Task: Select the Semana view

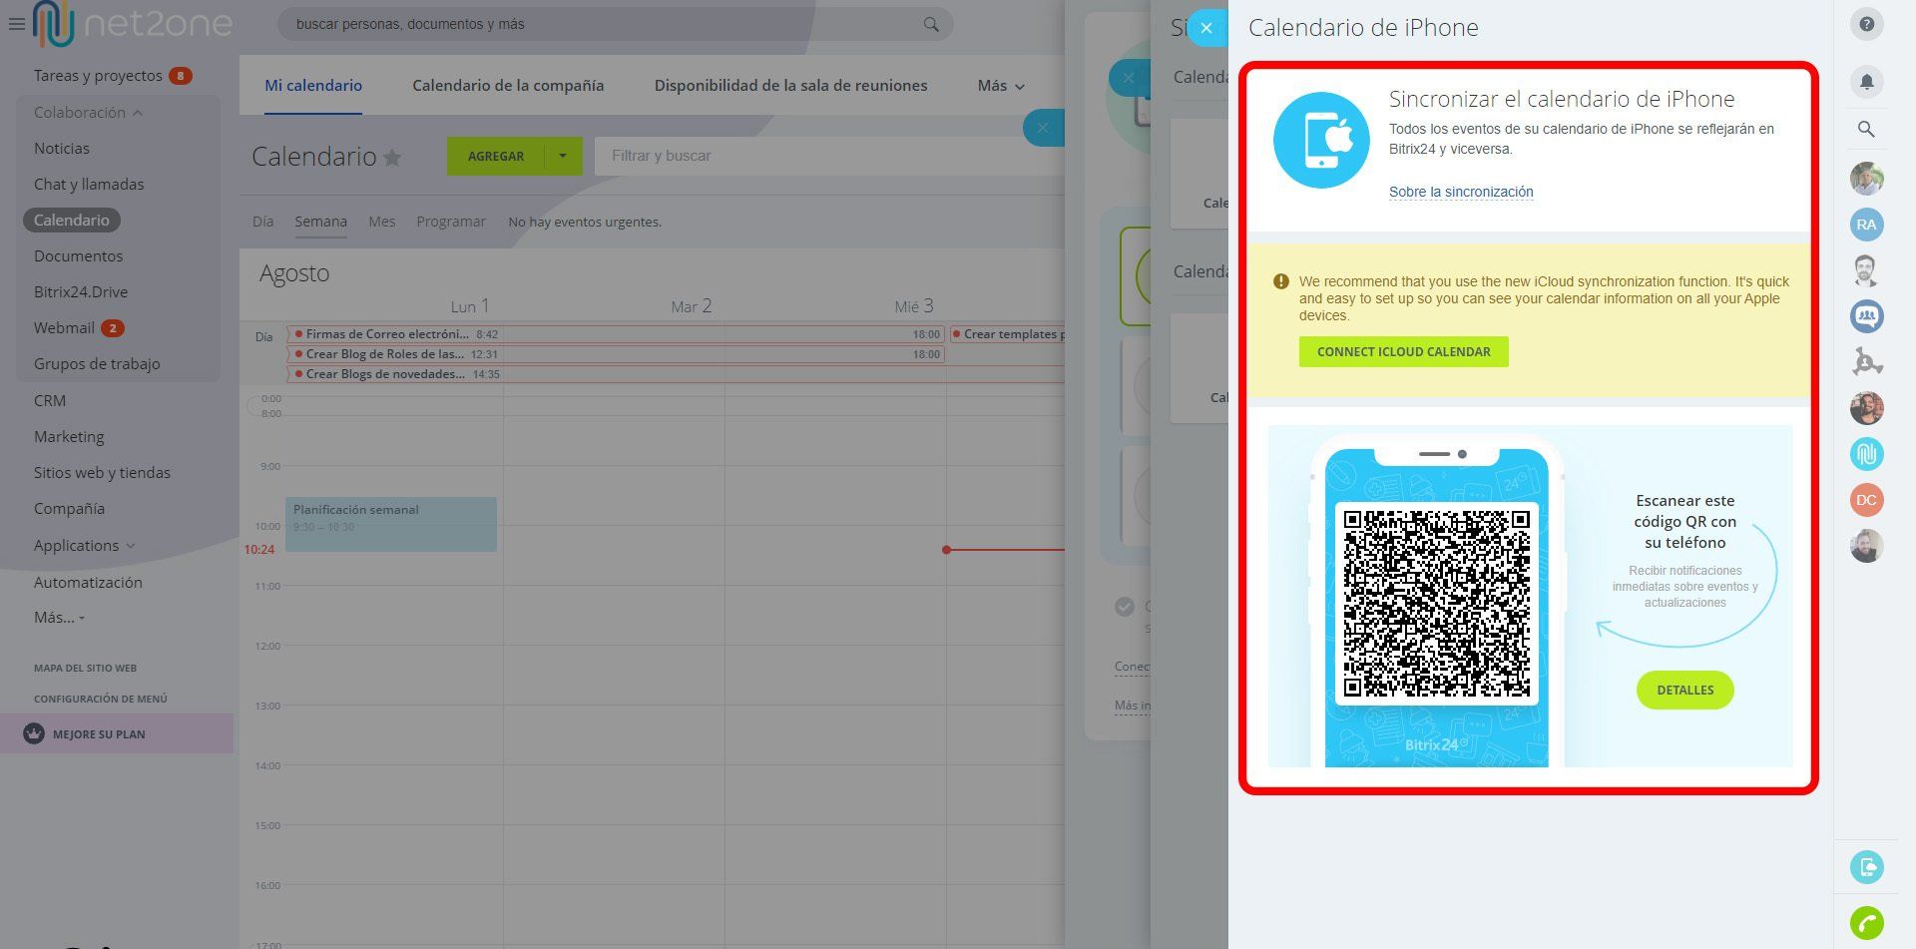Action: [320, 222]
